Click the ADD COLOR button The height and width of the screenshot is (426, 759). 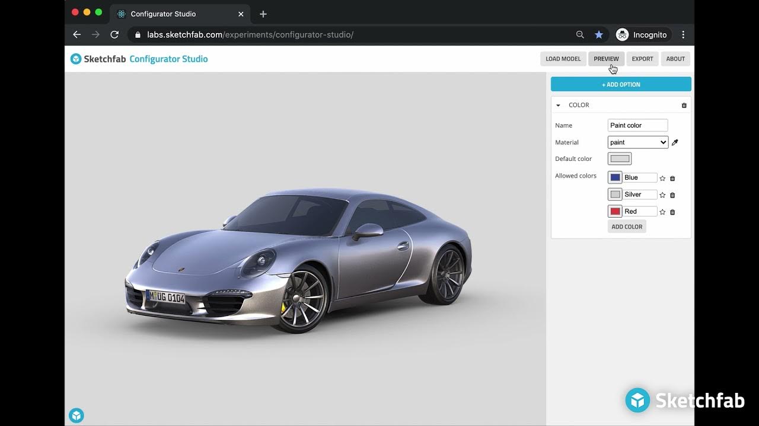(x=627, y=227)
